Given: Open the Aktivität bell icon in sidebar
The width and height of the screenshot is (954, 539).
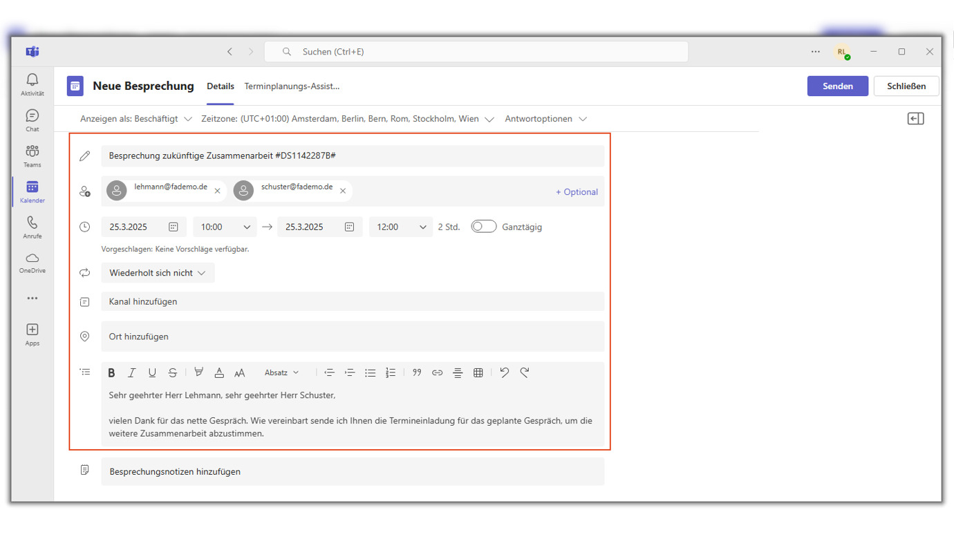Looking at the screenshot, I should [32, 84].
